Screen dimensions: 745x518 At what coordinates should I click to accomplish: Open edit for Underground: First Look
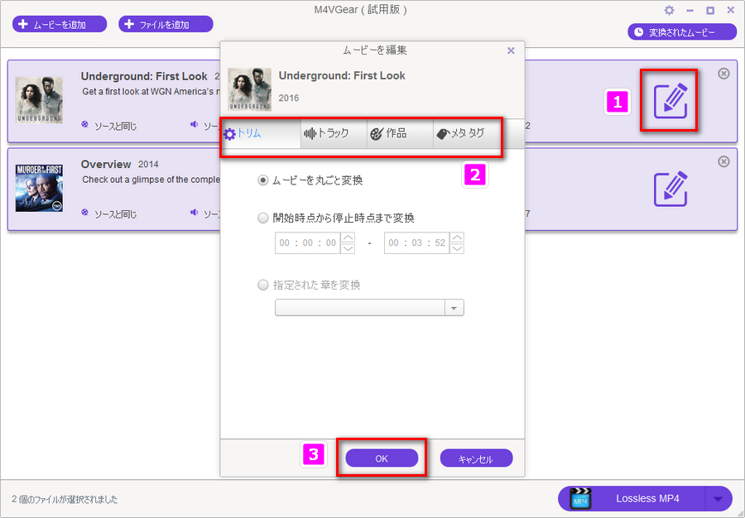pos(670,101)
